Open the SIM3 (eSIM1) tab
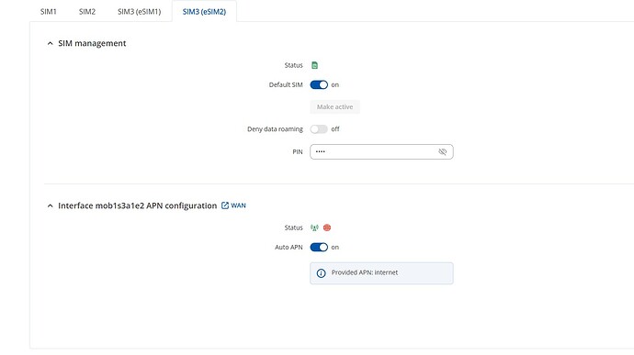 tap(139, 12)
